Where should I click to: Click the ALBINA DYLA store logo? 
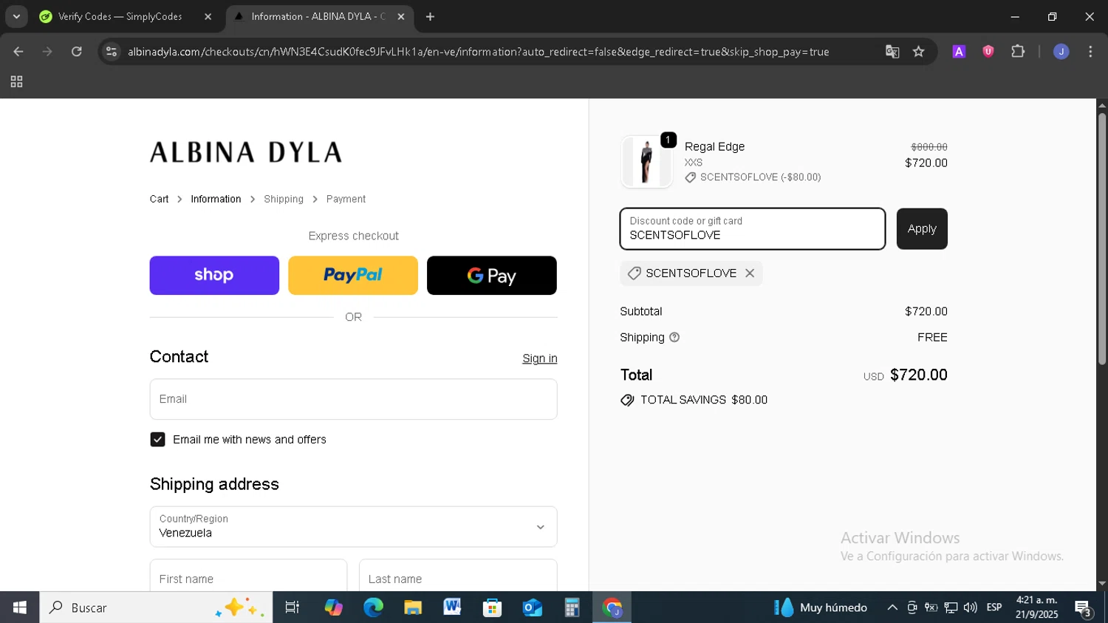point(246,152)
